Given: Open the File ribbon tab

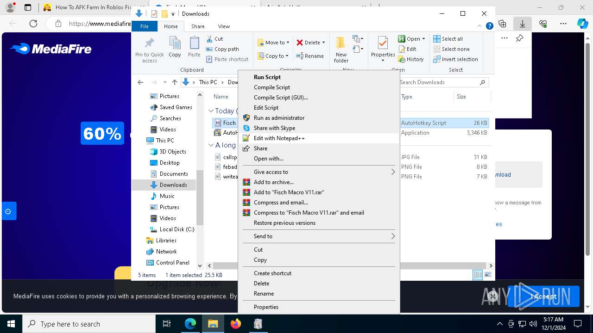Looking at the screenshot, I should [145, 26].
